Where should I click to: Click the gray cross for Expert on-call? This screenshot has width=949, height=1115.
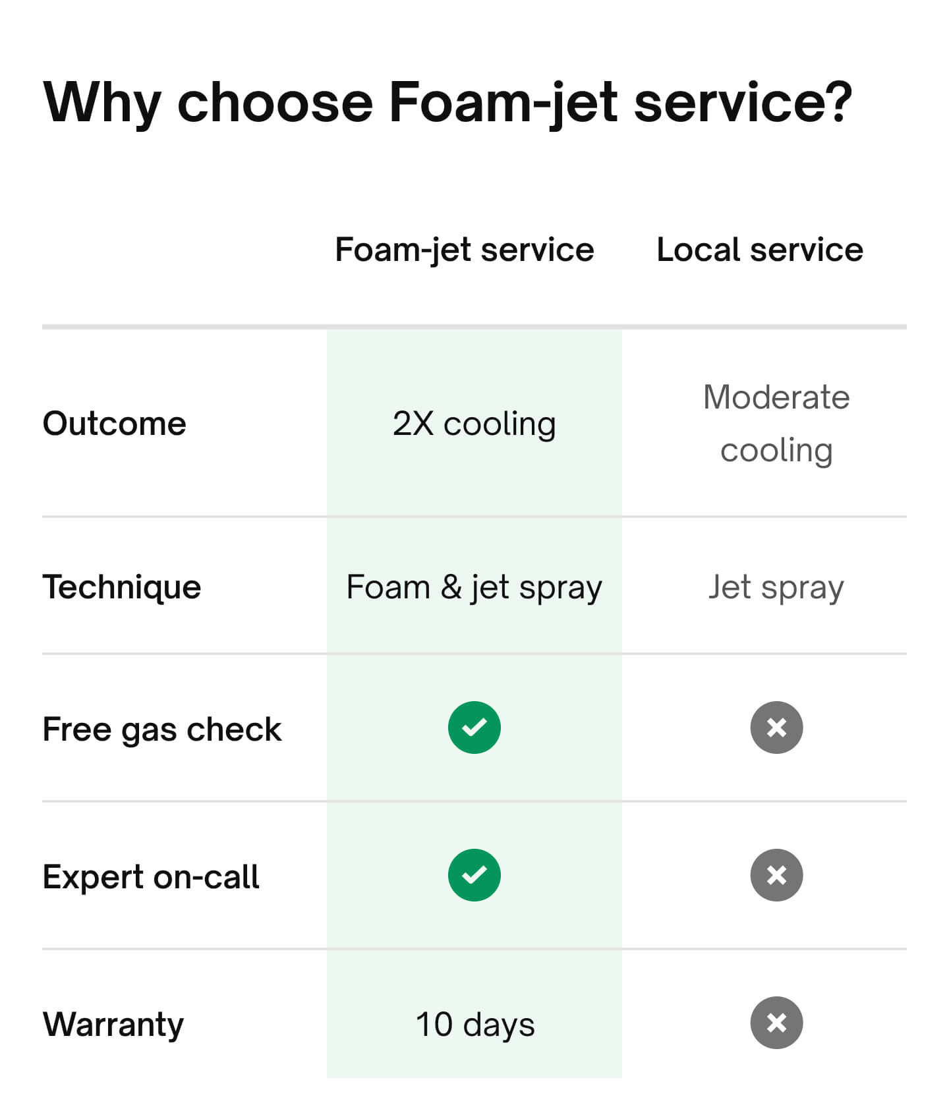776,875
